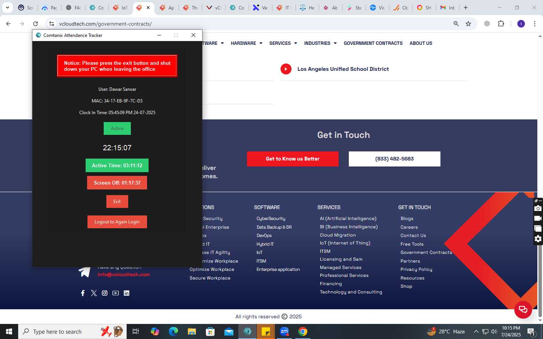Open the ABOUT US nav item

pyautogui.click(x=421, y=43)
